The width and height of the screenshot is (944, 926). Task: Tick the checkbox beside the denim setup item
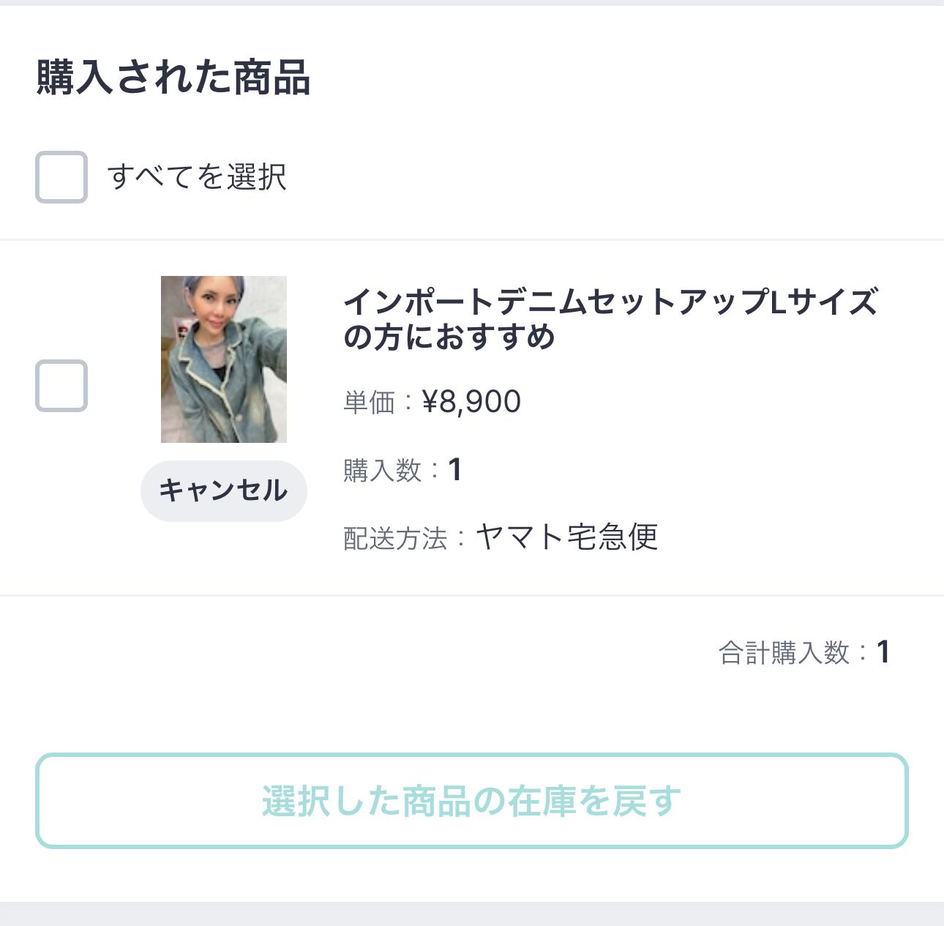[x=61, y=386]
